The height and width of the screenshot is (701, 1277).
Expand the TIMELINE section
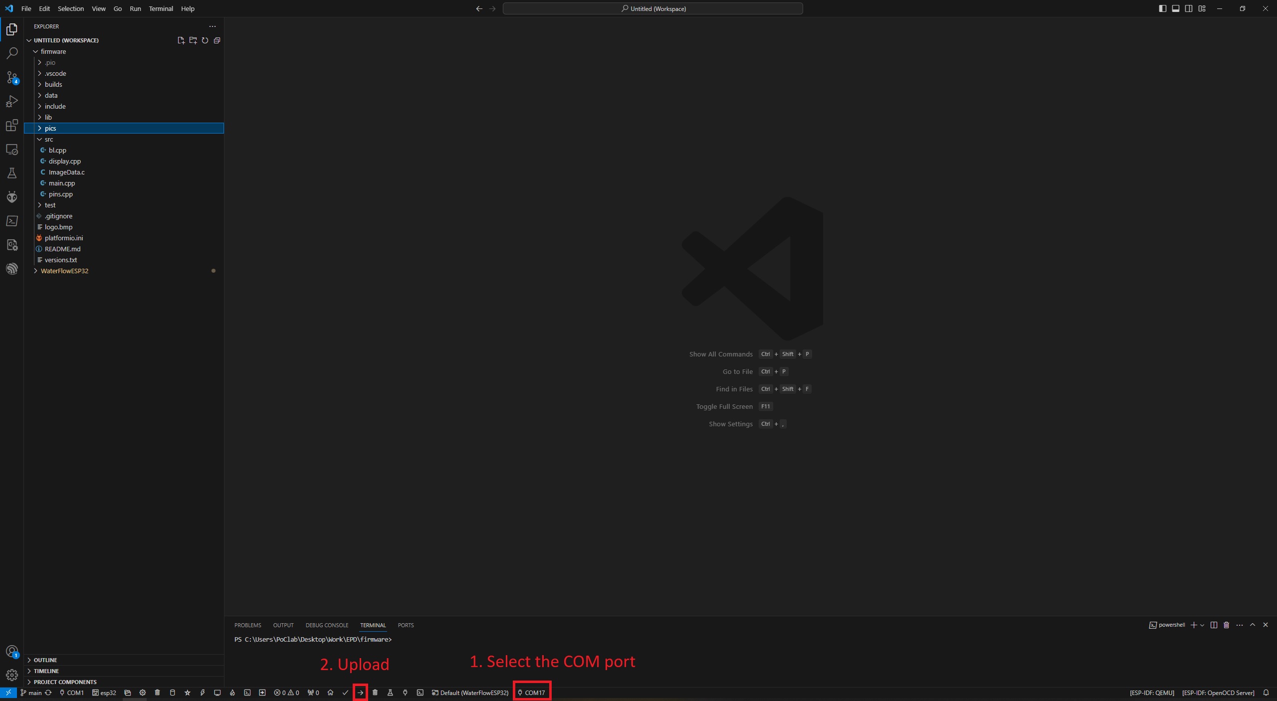click(124, 671)
